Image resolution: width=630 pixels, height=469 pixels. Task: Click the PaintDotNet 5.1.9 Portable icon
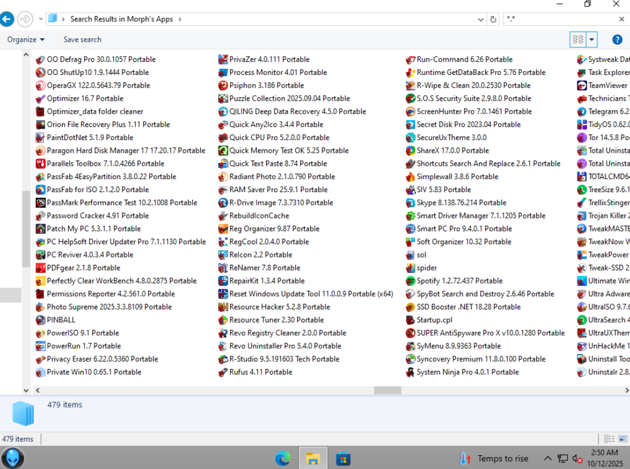tap(40, 138)
